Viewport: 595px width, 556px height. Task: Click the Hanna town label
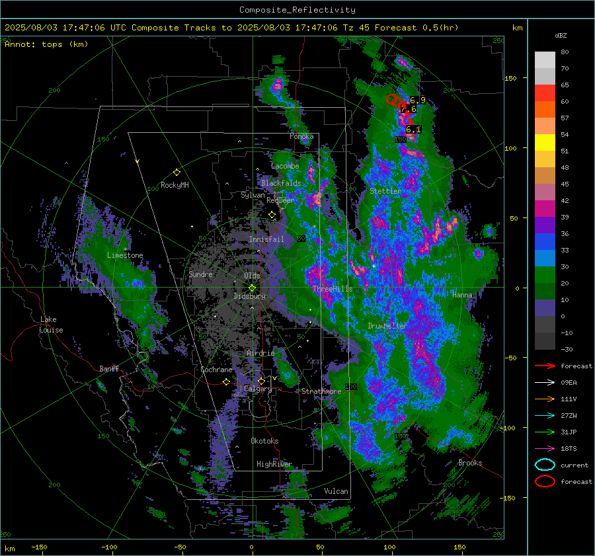point(462,295)
